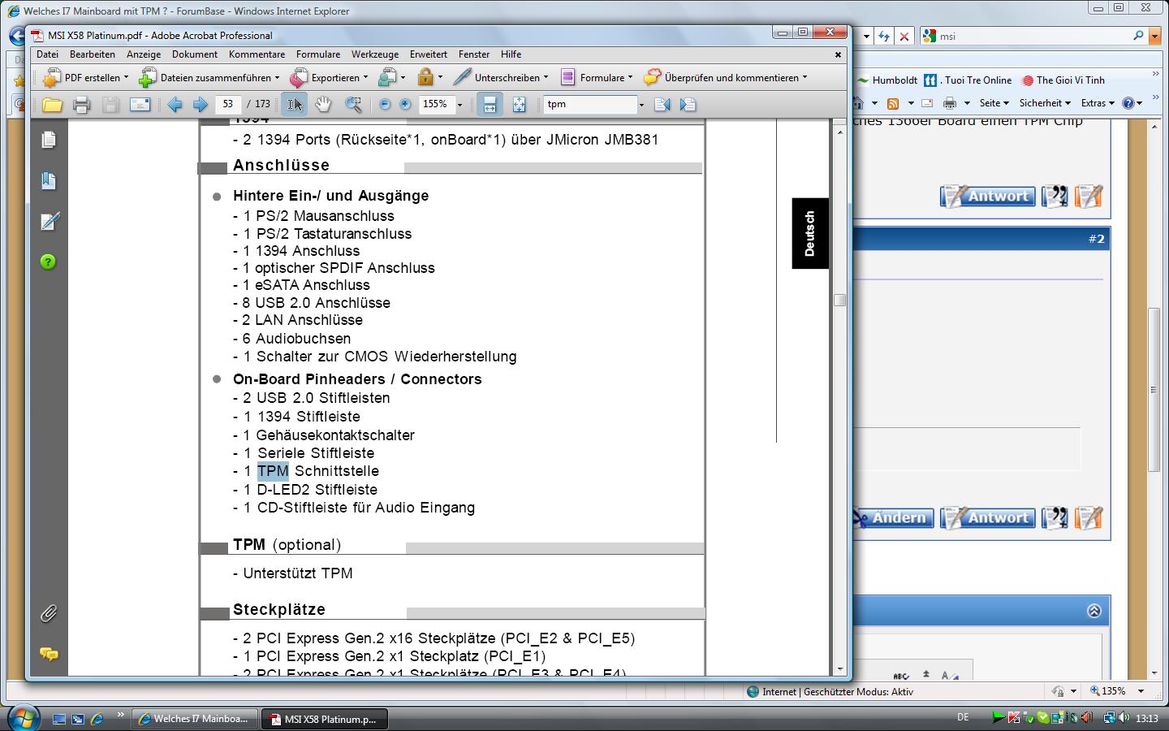The height and width of the screenshot is (731, 1169).
Task: Open the Signatures panel in sidebar
Action: click(x=49, y=221)
